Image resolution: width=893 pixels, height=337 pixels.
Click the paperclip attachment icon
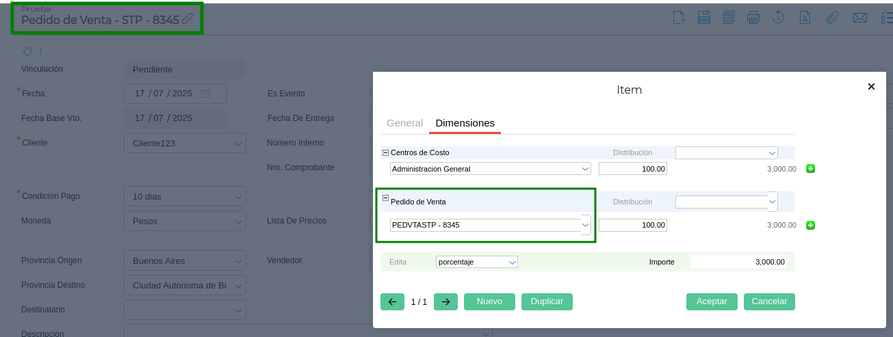tap(832, 18)
